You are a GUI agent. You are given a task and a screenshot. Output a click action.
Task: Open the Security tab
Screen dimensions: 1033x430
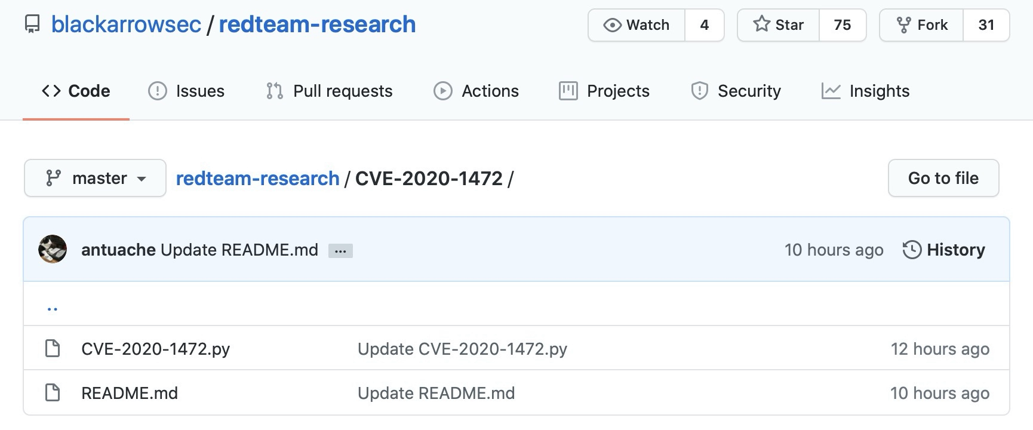(736, 91)
